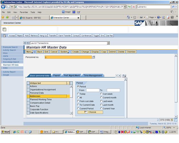
Task: Click the tab list icon right of tabs
Action: [124, 76]
